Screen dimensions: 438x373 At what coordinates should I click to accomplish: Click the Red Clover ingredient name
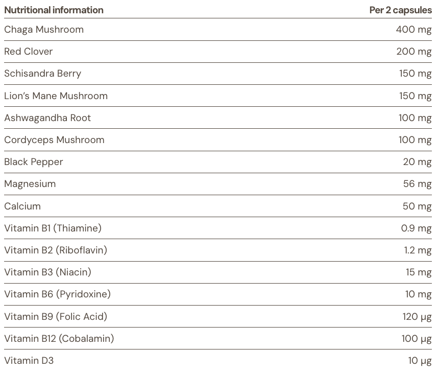29,52
